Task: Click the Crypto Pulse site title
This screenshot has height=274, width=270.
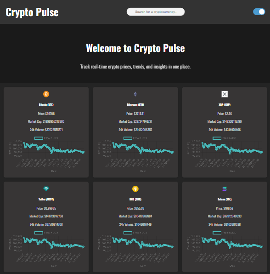Action: click(x=32, y=12)
